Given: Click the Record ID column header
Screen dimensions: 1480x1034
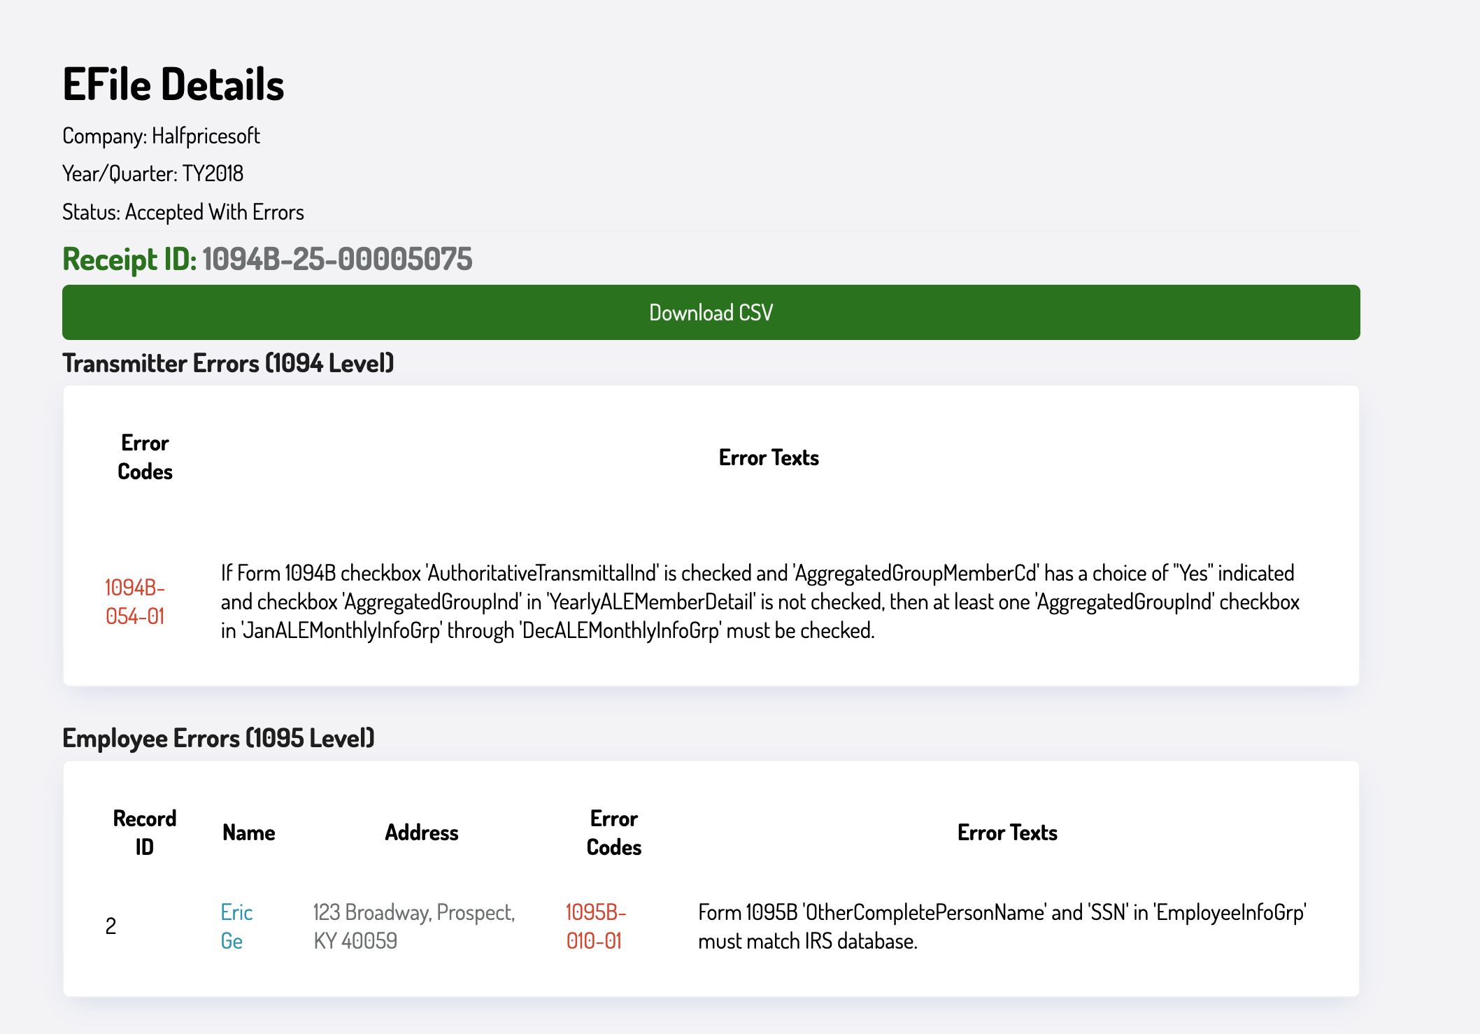Looking at the screenshot, I should point(144,833).
